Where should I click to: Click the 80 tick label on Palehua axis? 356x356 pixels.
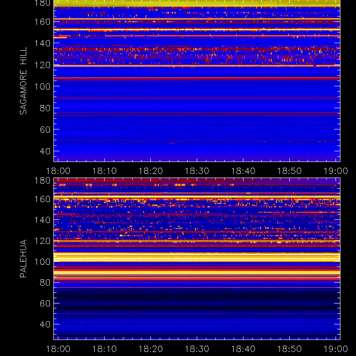[x=45, y=283]
